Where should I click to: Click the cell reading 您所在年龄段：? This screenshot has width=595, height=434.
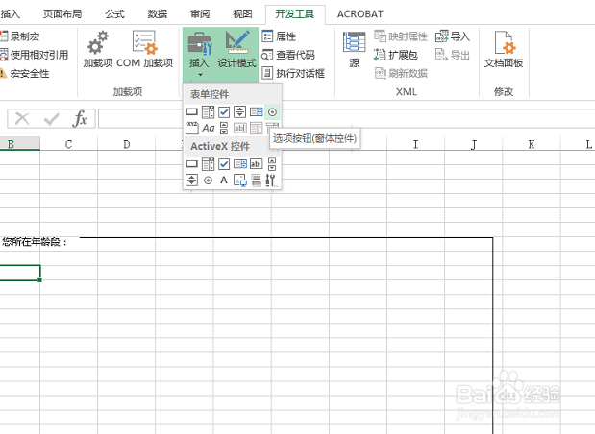[x=35, y=242]
